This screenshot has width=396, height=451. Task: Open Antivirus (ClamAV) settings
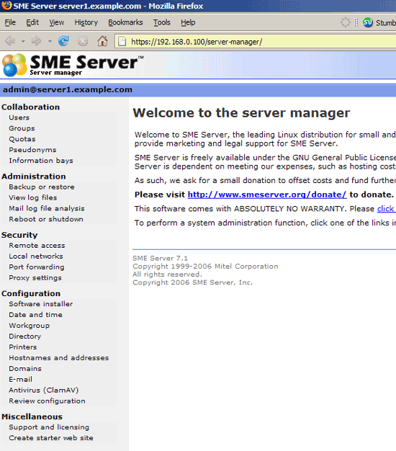point(44,390)
